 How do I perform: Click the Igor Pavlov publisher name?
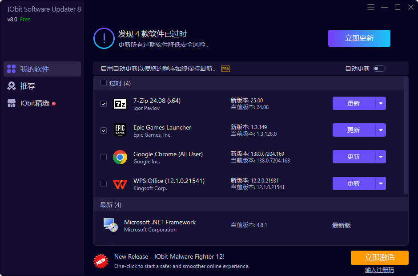pyautogui.click(x=146, y=108)
